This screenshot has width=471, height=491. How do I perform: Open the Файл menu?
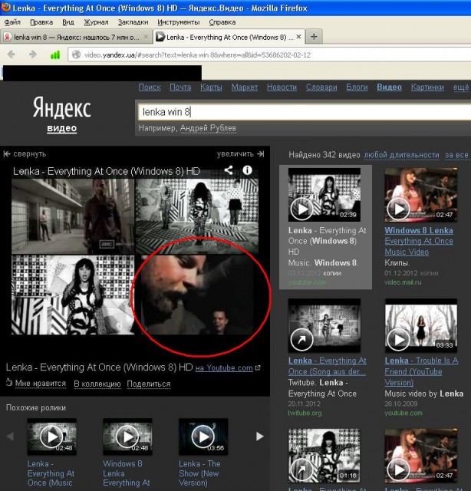coord(12,22)
